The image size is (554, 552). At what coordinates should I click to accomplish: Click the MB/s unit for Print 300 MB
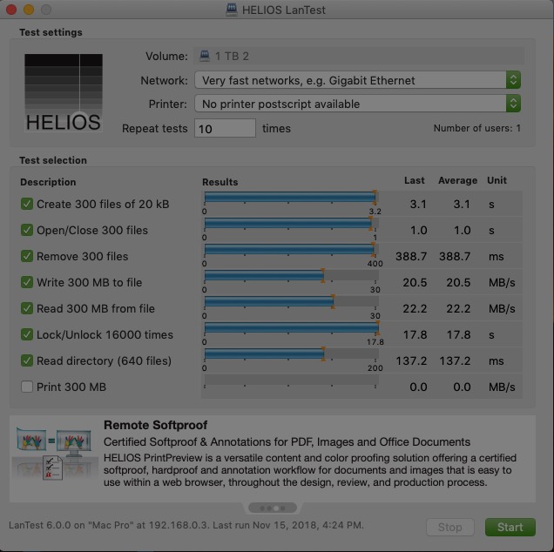pyautogui.click(x=502, y=387)
